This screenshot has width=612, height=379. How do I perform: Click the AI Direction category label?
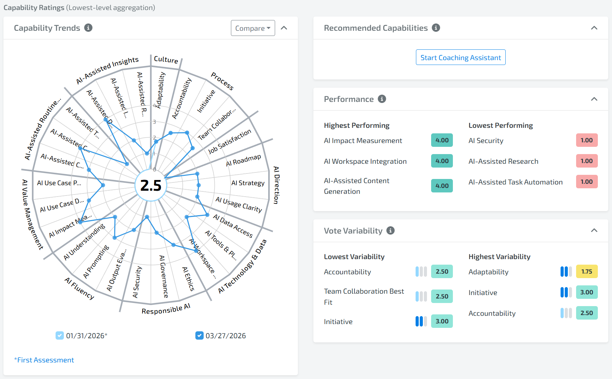coord(276,185)
